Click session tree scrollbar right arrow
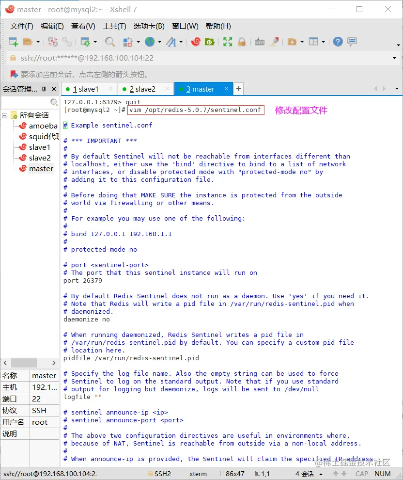 pos(54,363)
